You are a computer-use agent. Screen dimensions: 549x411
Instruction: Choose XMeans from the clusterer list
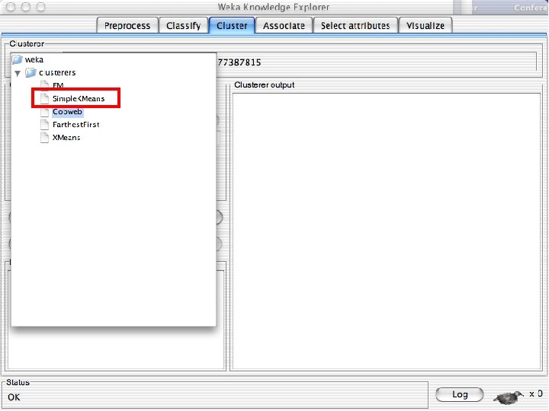pos(66,137)
